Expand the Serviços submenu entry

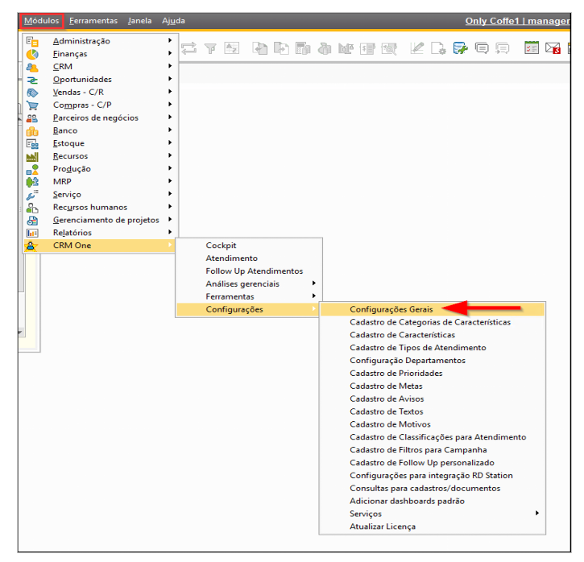(x=433, y=514)
